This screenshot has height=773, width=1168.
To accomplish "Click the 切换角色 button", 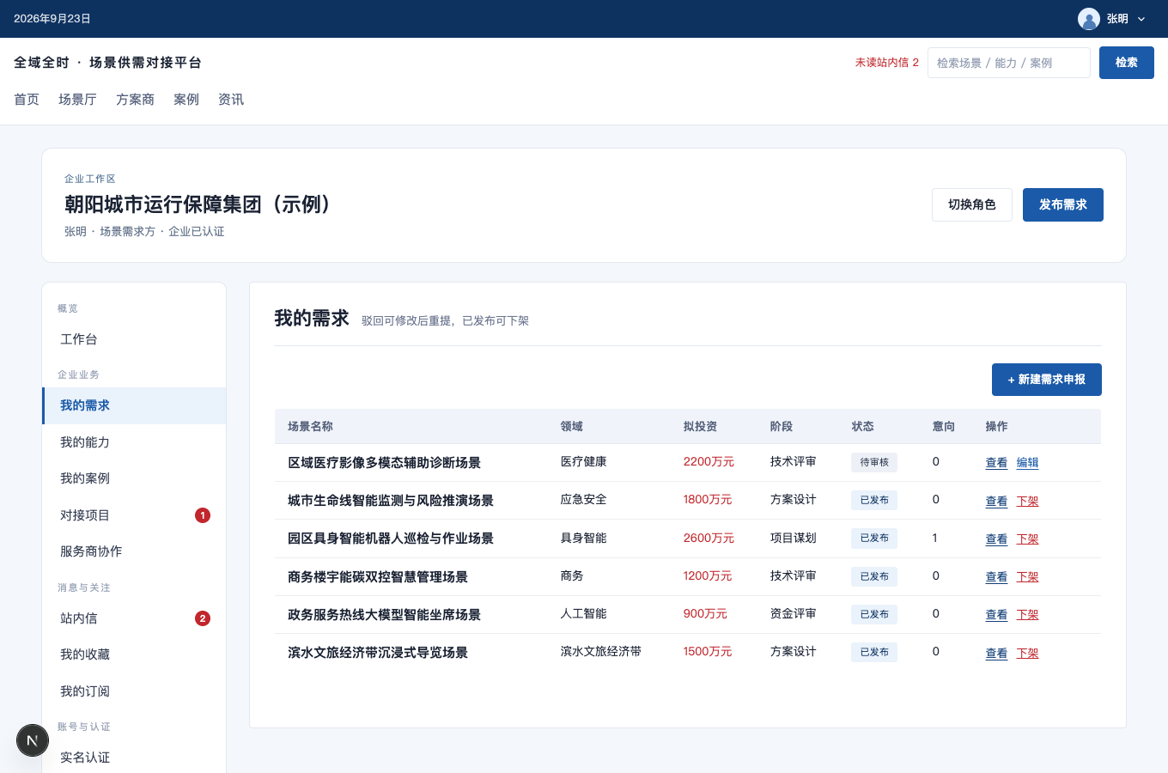I will (972, 204).
